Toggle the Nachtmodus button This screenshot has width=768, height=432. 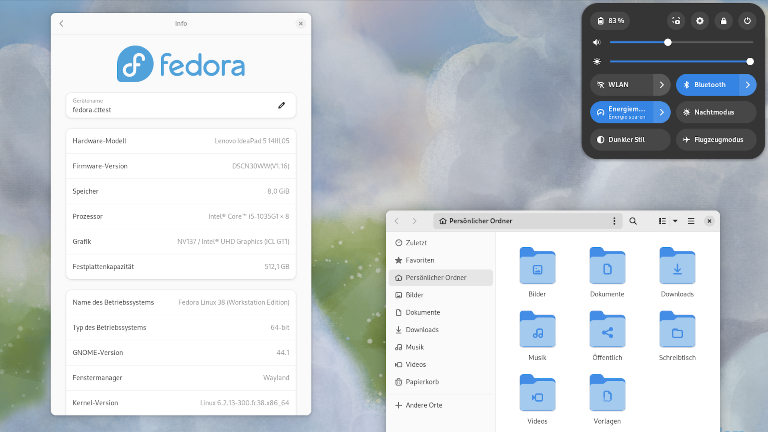tap(716, 112)
